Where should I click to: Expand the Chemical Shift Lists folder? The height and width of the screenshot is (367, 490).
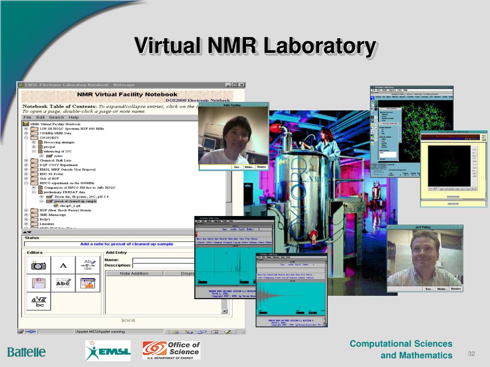(x=26, y=161)
